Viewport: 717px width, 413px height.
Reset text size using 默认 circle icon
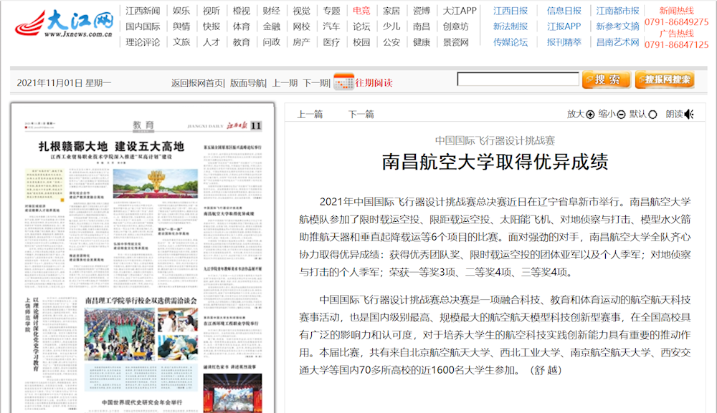(652, 114)
